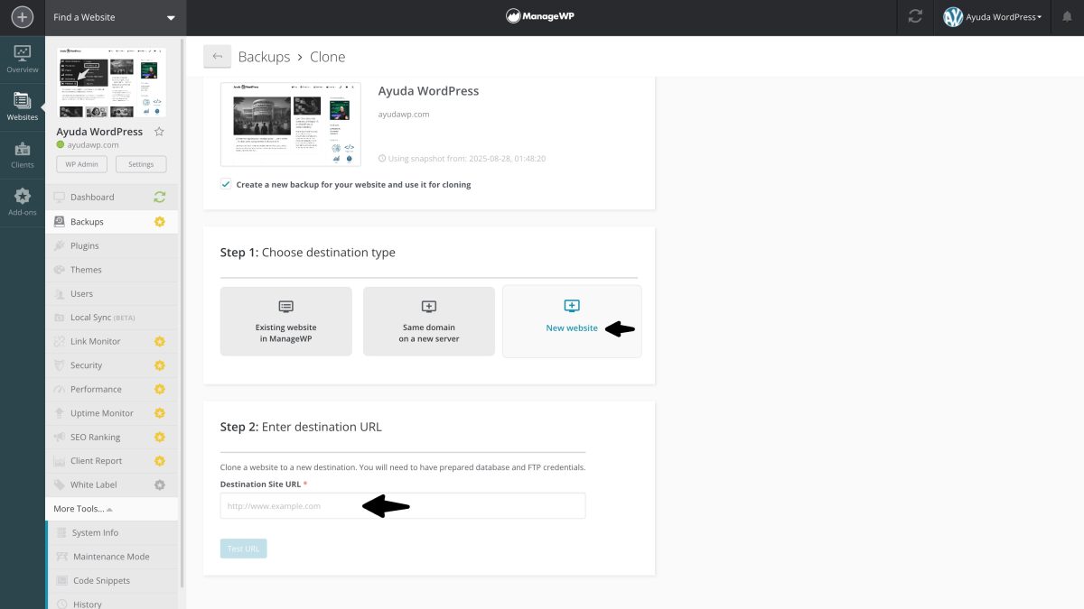Click the Test URL button
The height and width of the screenshot is (609, 1084).
[243, 548]
